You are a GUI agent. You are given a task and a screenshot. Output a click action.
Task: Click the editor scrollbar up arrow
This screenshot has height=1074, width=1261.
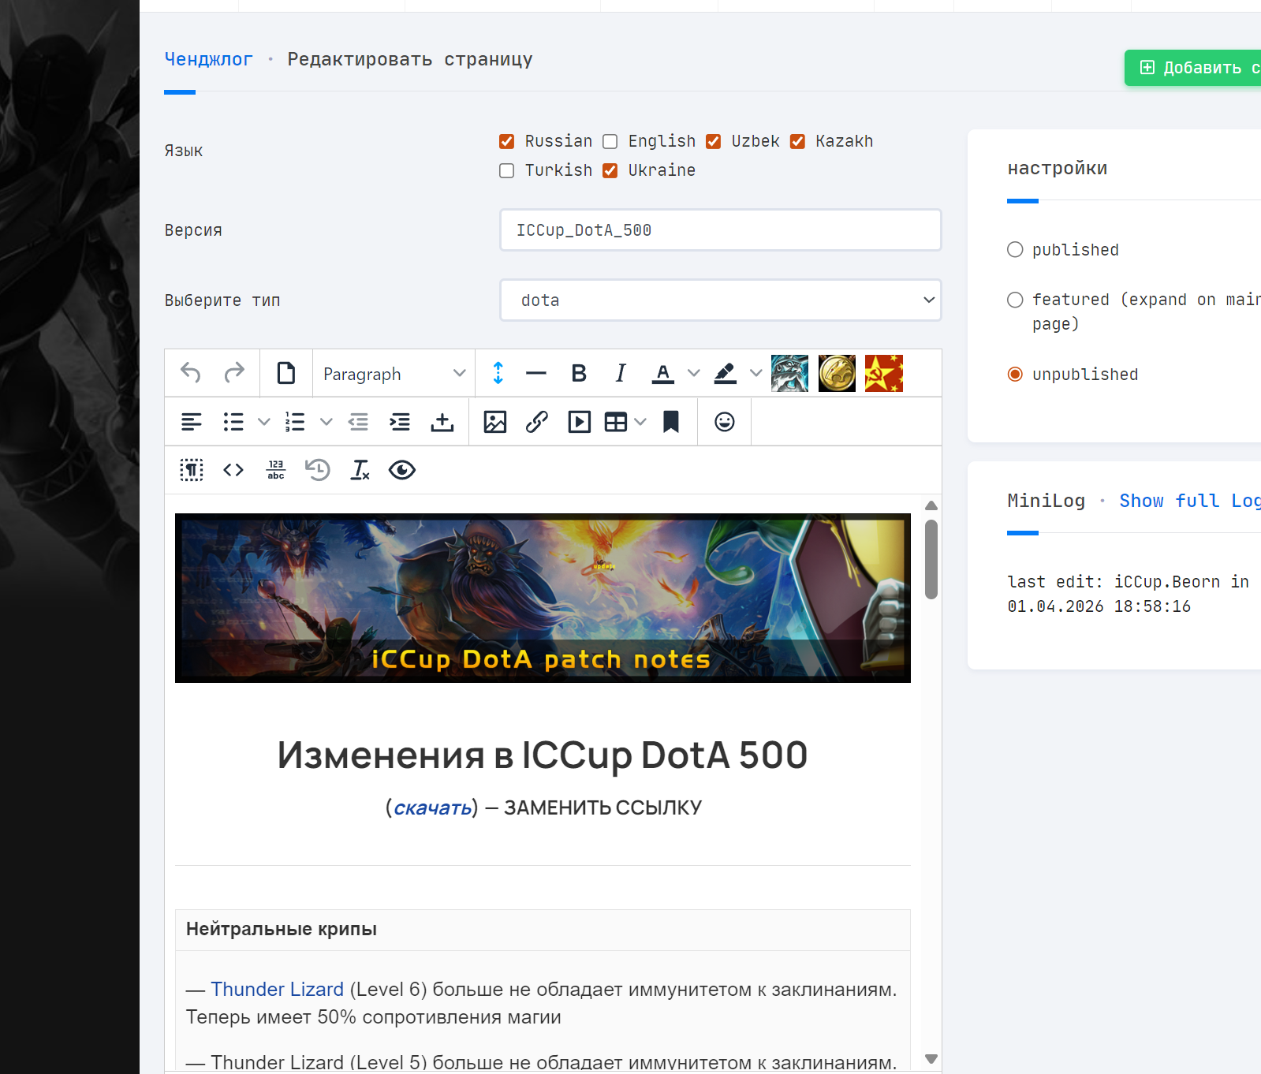(x=931, y=505)
